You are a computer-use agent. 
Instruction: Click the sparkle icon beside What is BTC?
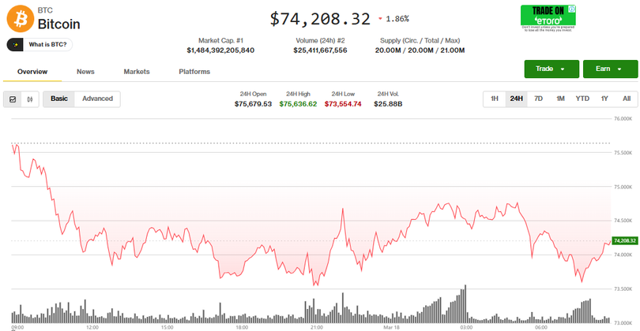point(17,45)
